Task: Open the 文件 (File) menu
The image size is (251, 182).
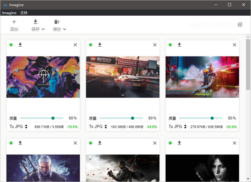Action: 24,13
